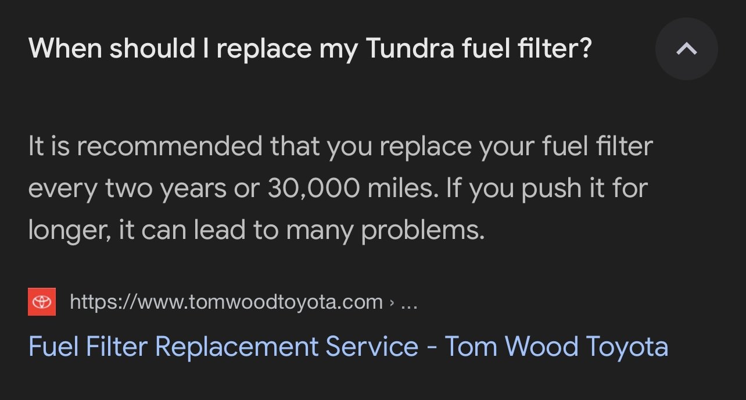Viewport: 746px width, 400px height.
Task: Click the question 'When should I replace' heading
Action: [x=310, y=49]
